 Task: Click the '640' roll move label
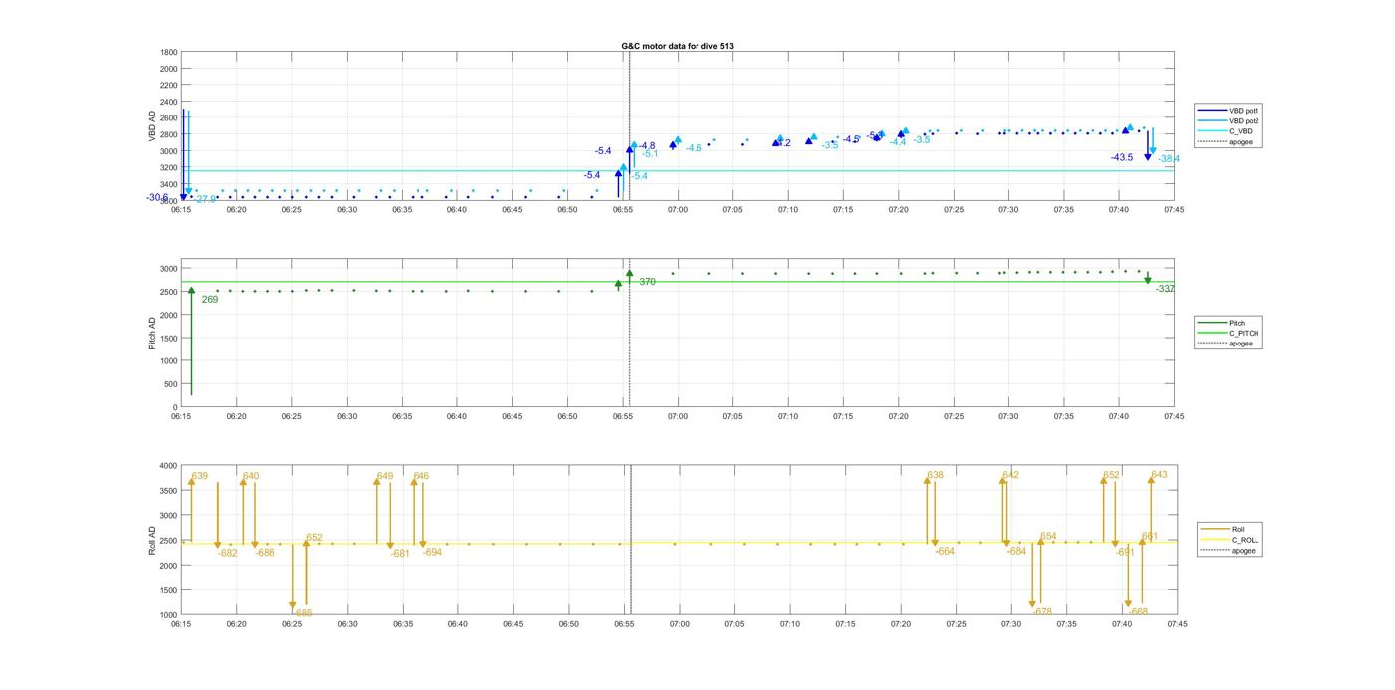click(251, 476)
